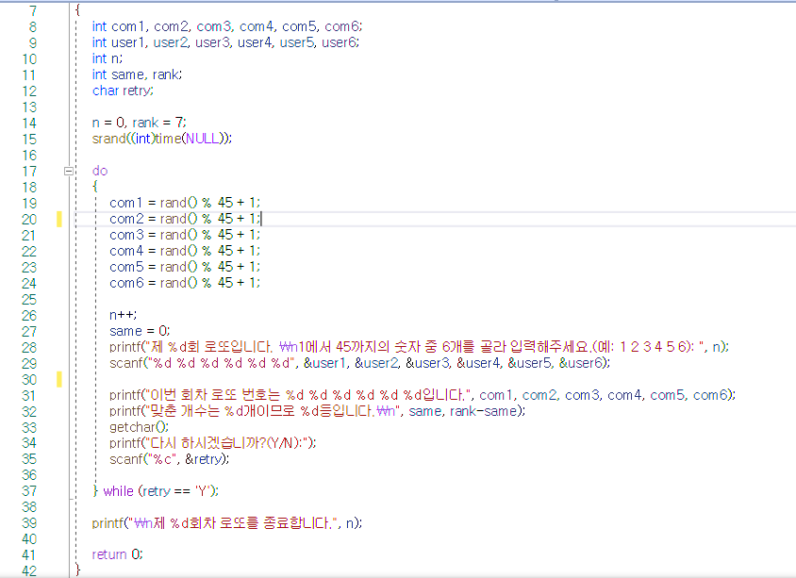Click the 'return 0;' statement
The image size is (796, 578).
point(117,554)
